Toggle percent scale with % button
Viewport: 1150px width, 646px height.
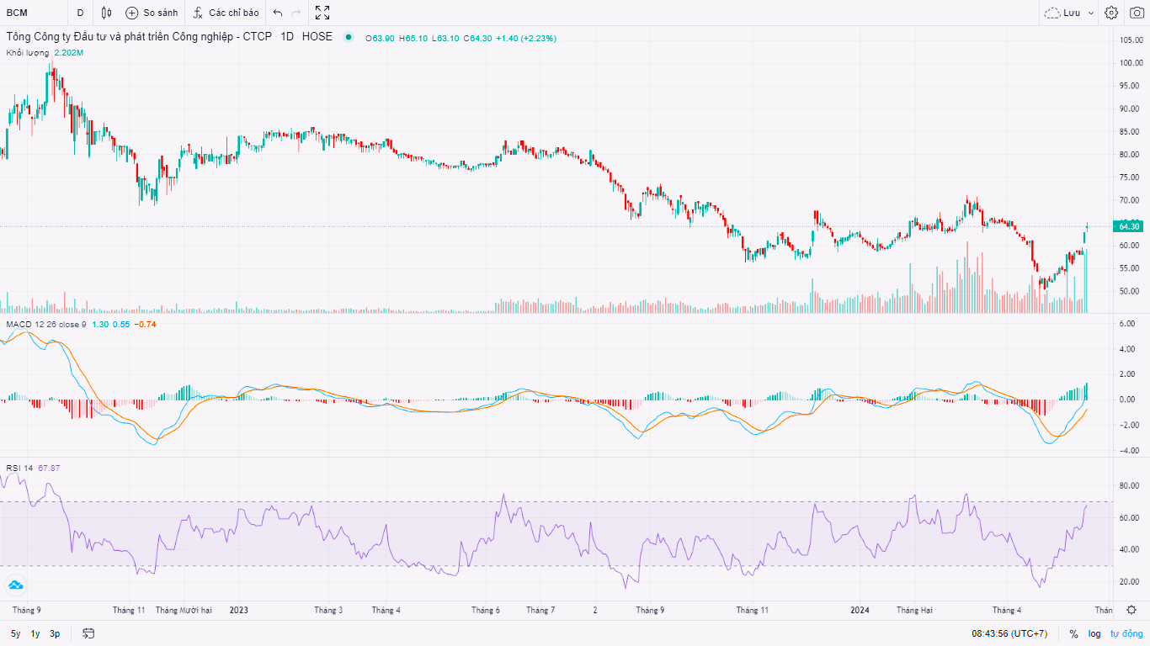coord(1073,633)
